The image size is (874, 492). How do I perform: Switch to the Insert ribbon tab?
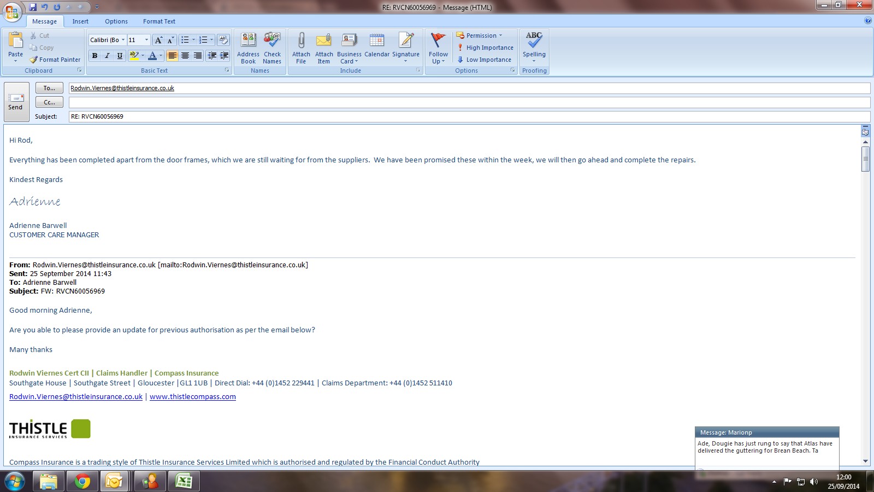(80, 21)
